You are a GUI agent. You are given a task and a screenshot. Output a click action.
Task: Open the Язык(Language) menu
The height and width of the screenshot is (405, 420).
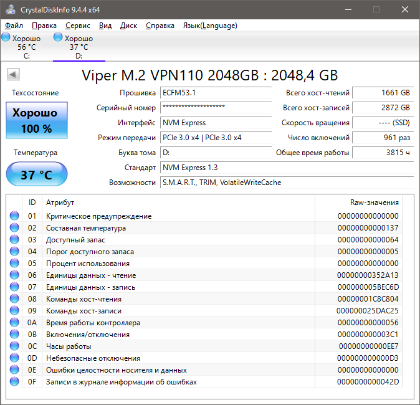210,26
